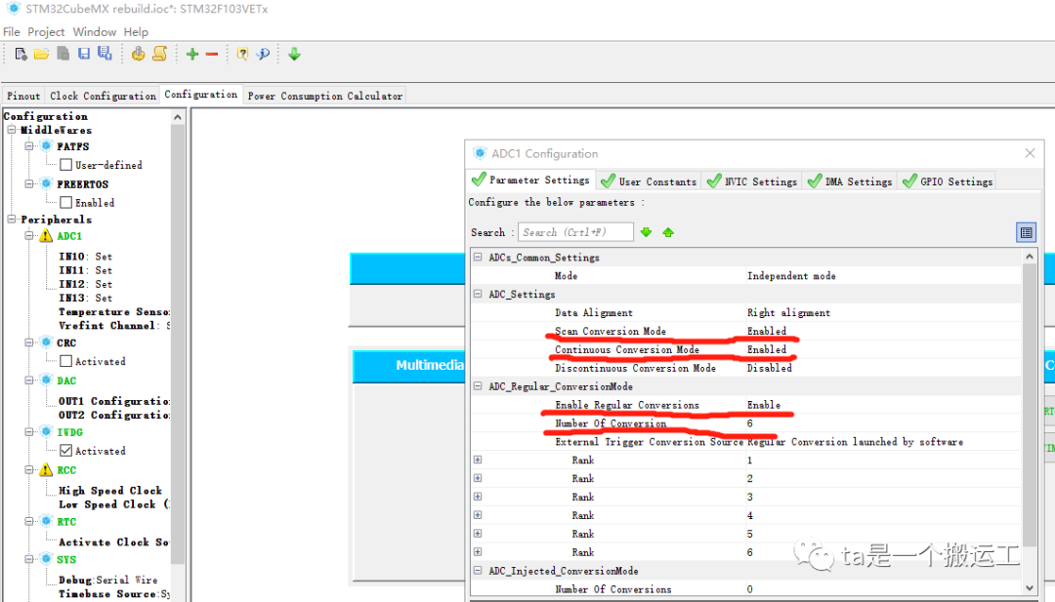Screen dimensions: 1055x602
Task: Click search next green down arrow
Action: point(646,232)
